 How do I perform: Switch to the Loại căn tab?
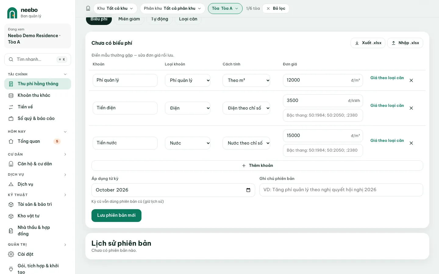pos(188,19)
